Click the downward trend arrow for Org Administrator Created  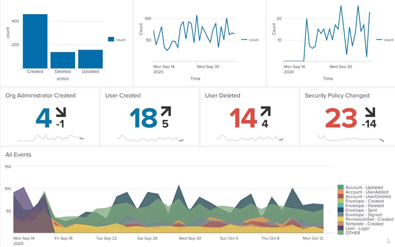[61, 112]
